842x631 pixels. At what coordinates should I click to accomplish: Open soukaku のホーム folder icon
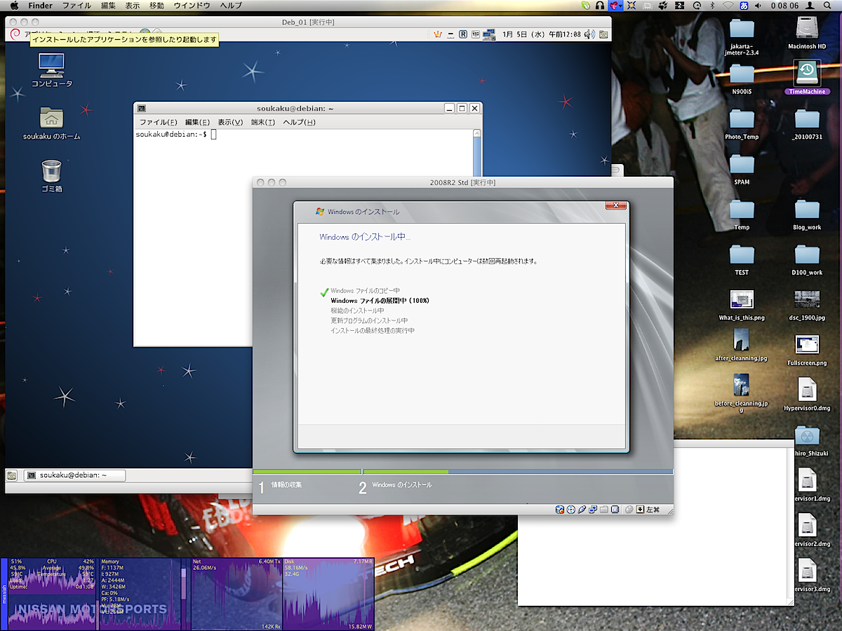click(x=51, y=123)
